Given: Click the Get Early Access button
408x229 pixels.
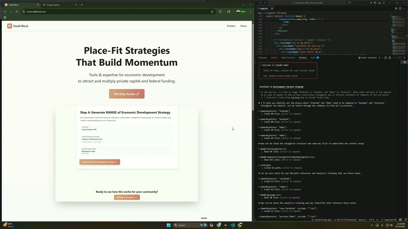Looking at the screenshot, I should pyautogui.click(x=127, y=94).
